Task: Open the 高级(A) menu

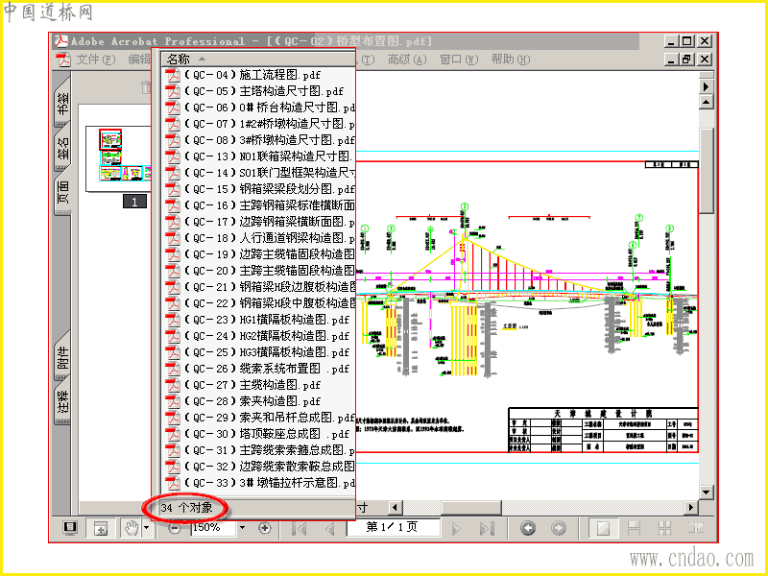Action: coord(406,60)
